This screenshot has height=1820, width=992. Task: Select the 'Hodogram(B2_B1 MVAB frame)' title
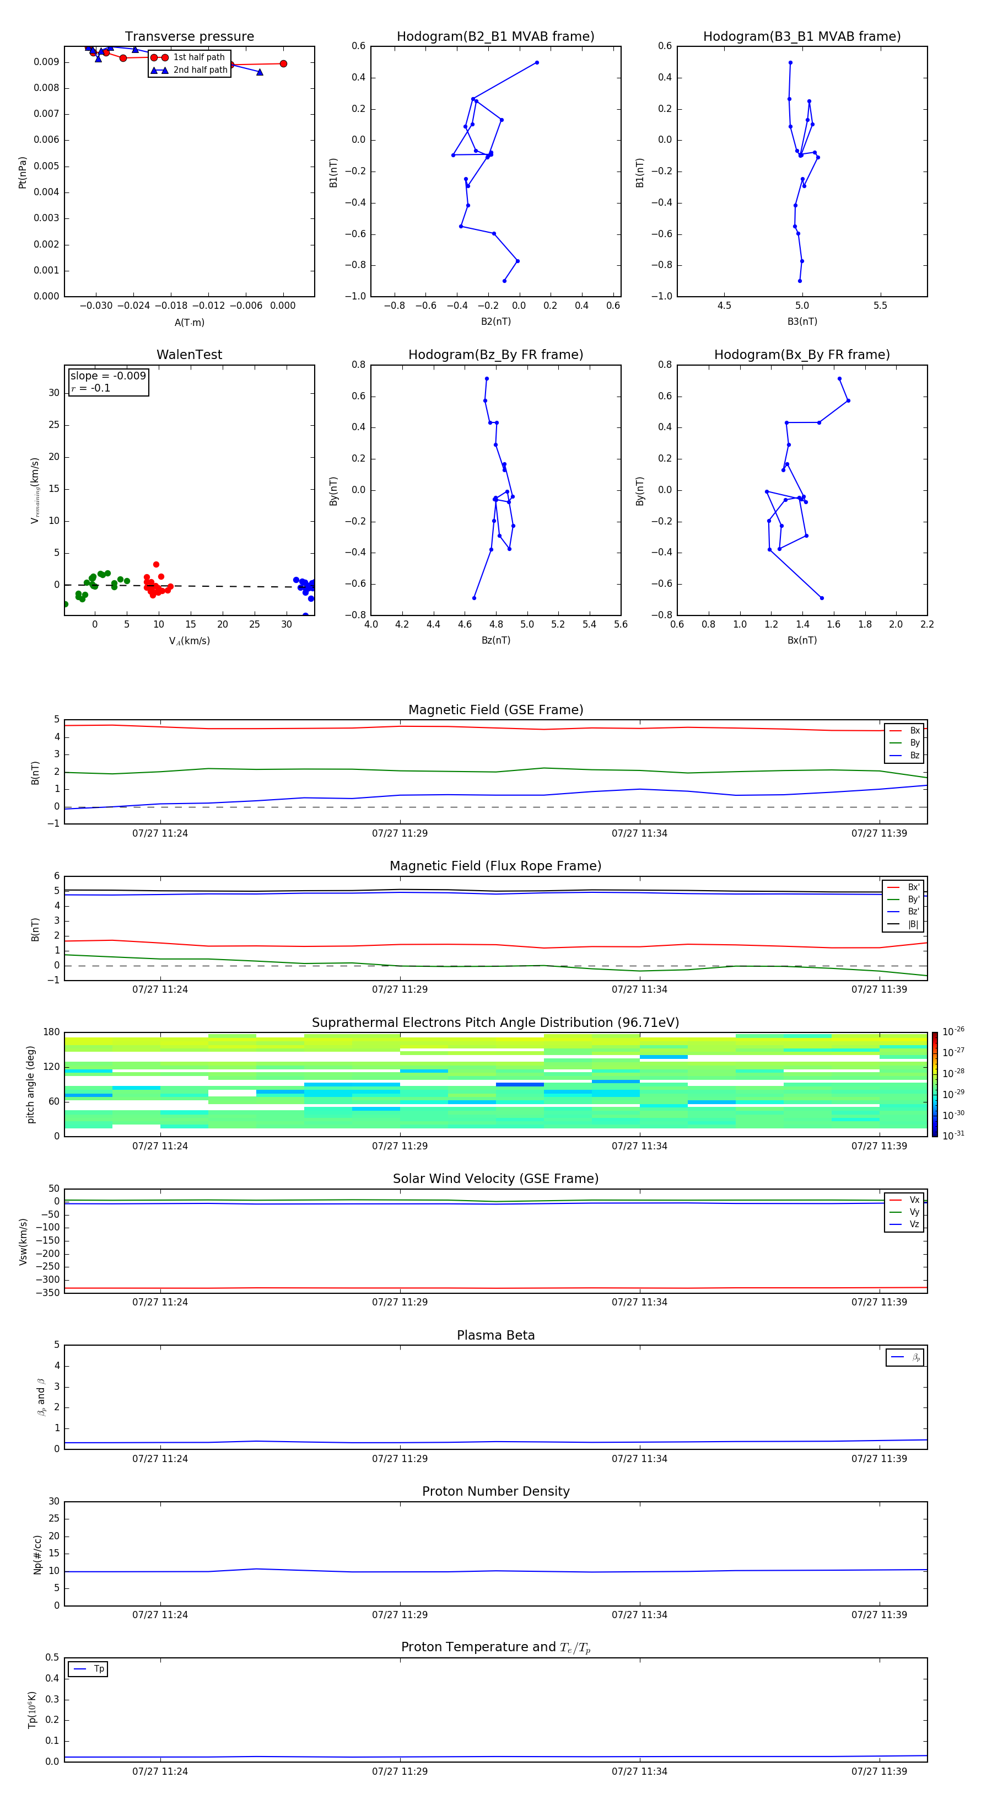coord(495,37)
